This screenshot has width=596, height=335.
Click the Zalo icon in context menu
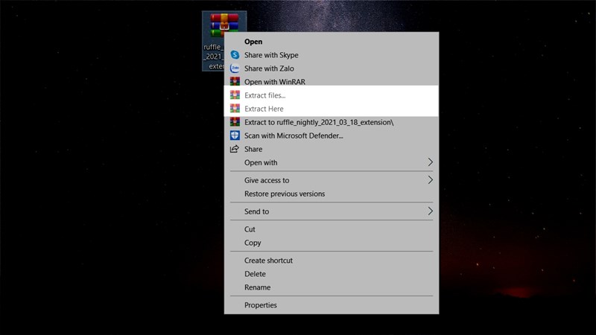click(x=235, y=68)
